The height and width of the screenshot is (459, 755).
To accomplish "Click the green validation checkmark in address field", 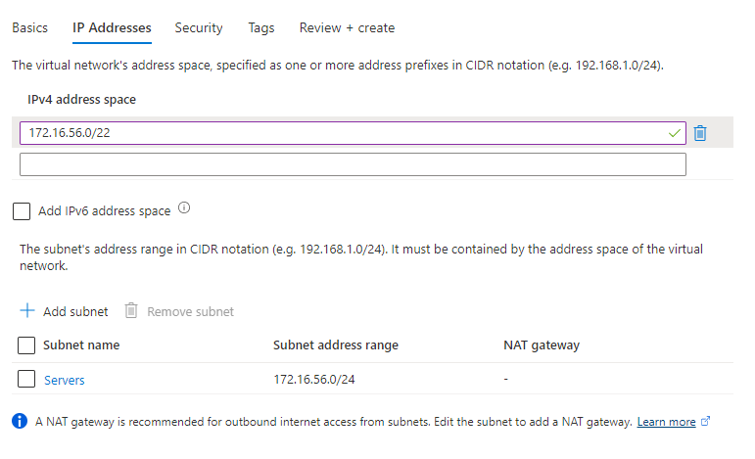I will [x=674, y=133].
